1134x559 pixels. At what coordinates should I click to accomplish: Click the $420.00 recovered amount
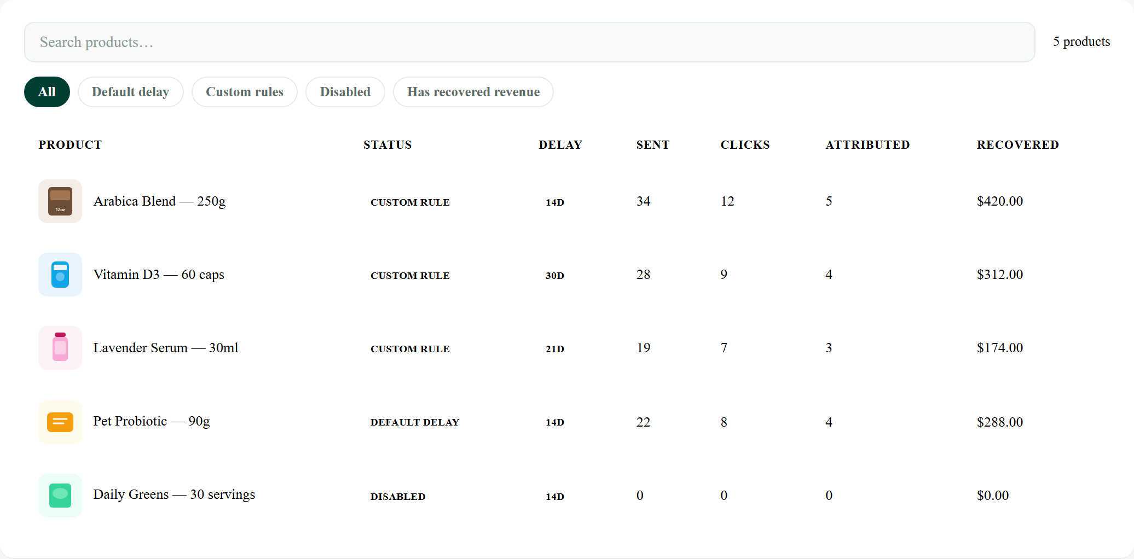point(1000,201)
